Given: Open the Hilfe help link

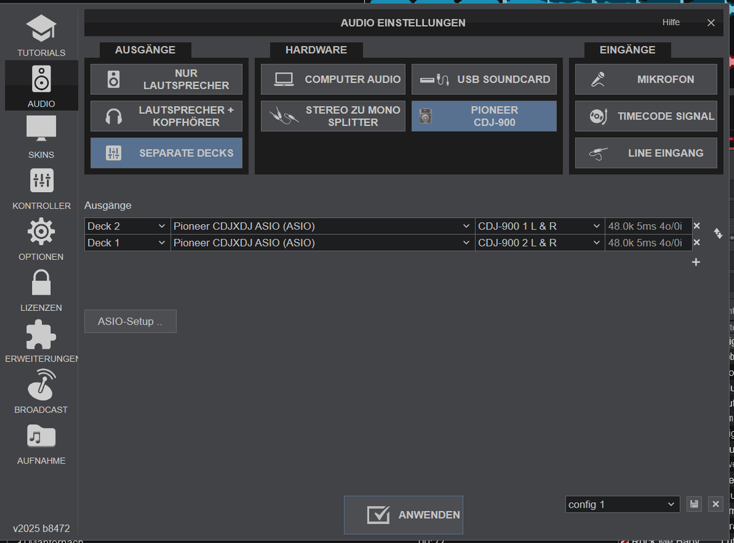Looking at the screenshot, I should point(671,22).
